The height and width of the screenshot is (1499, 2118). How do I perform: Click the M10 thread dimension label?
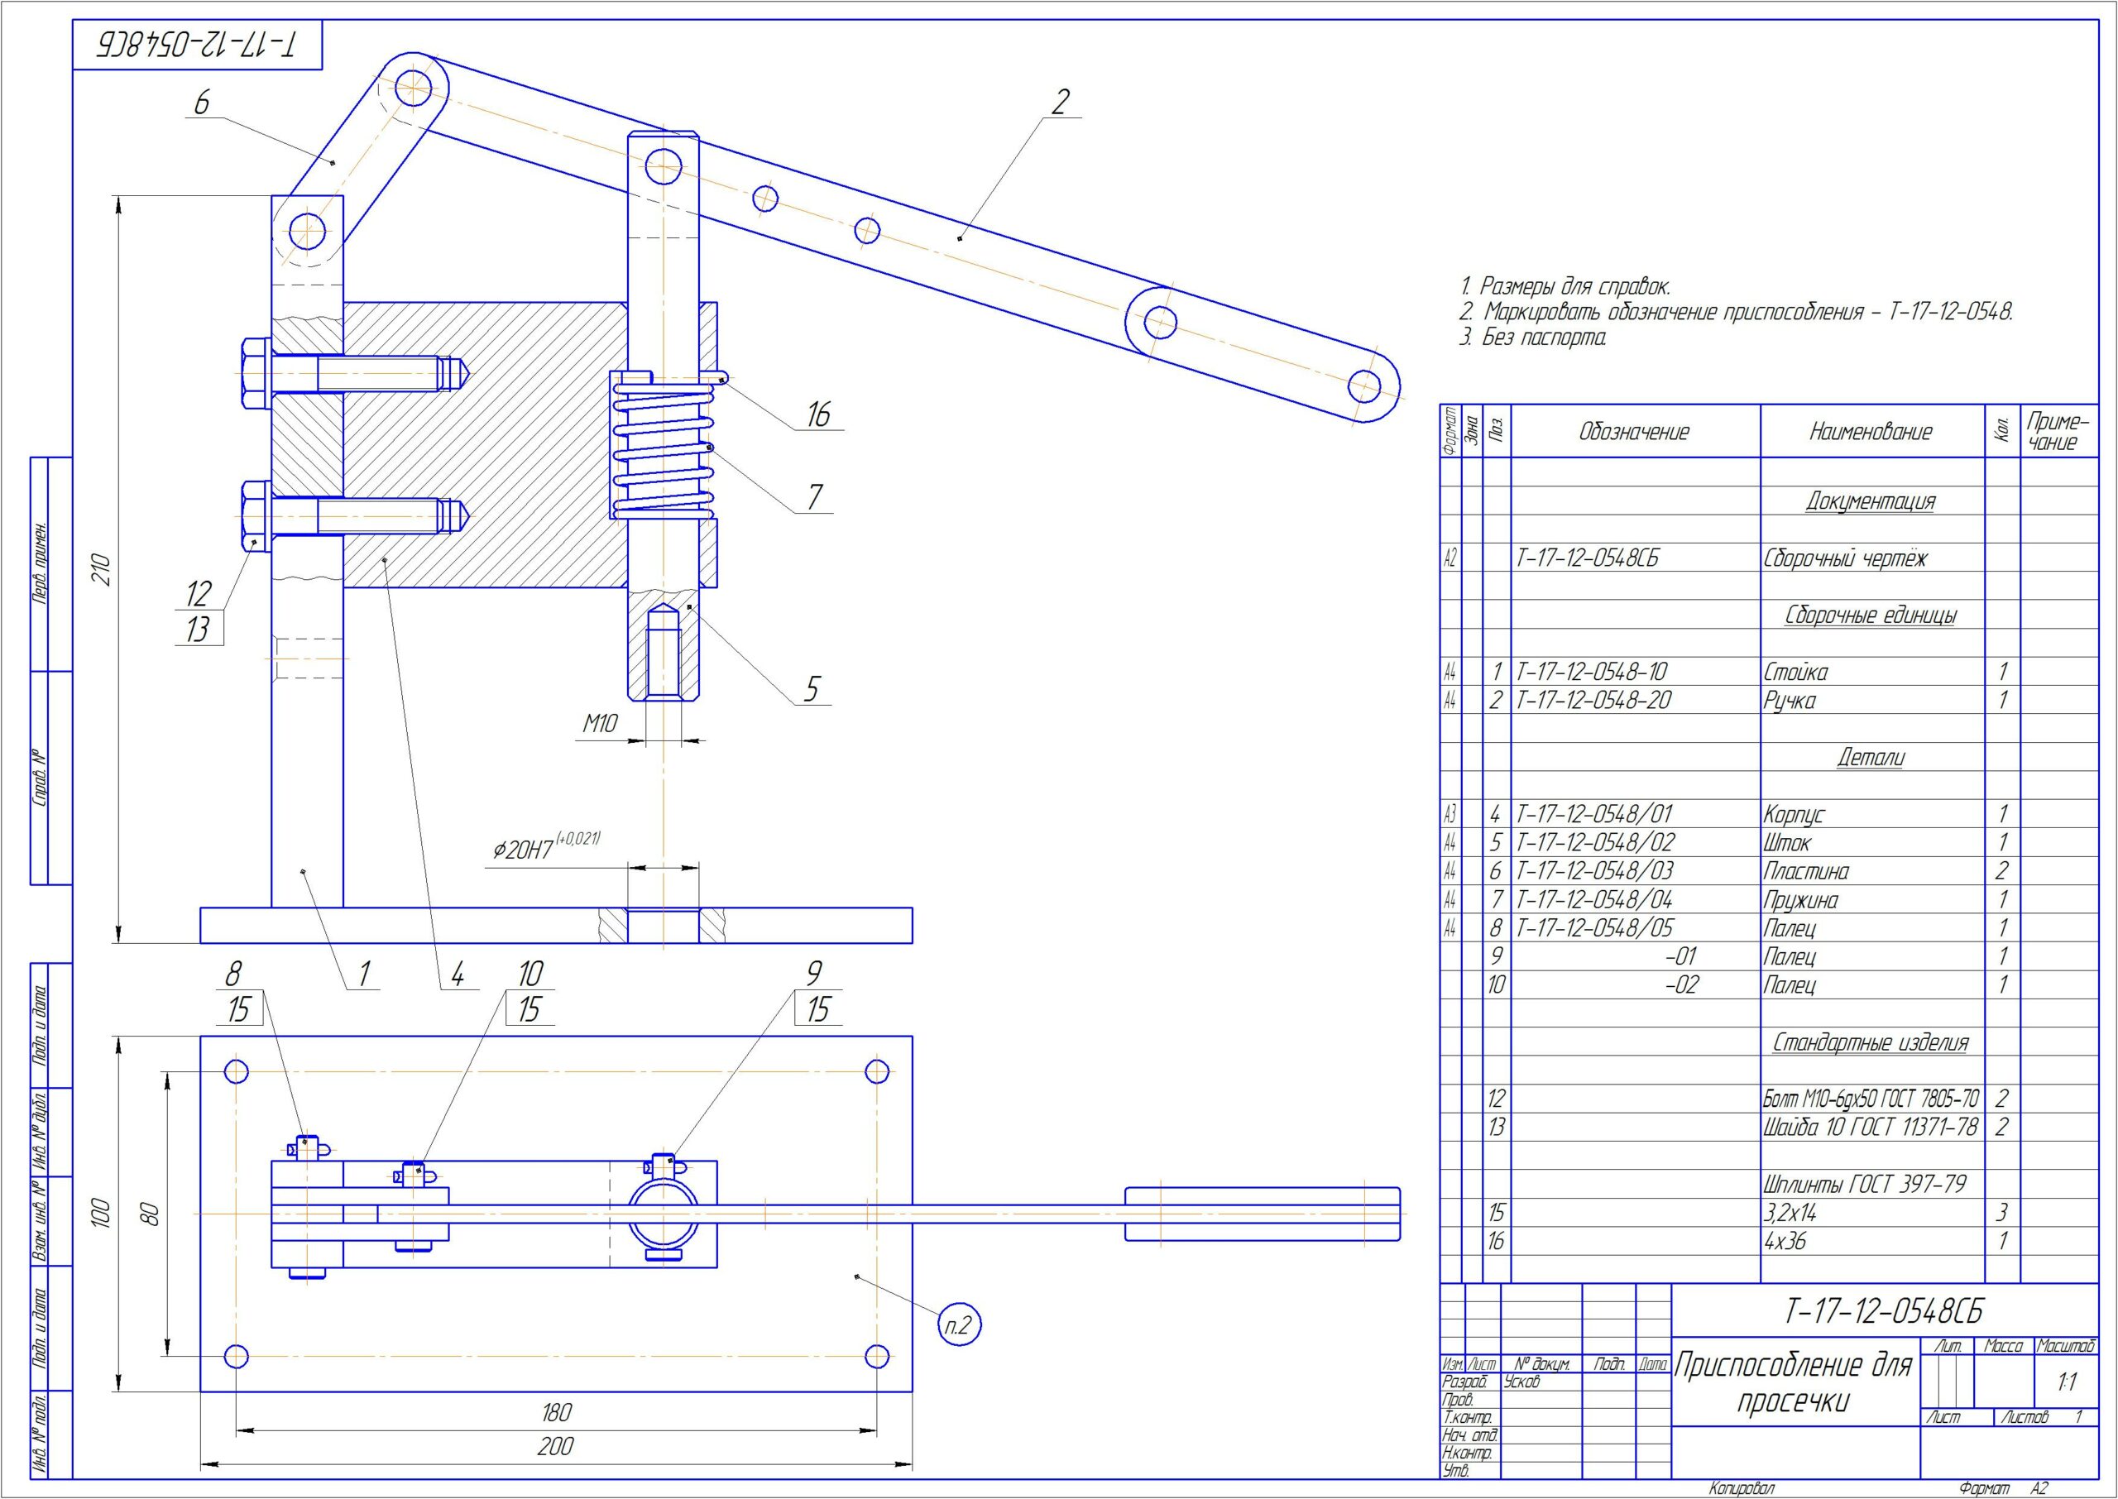click(600, 725)
